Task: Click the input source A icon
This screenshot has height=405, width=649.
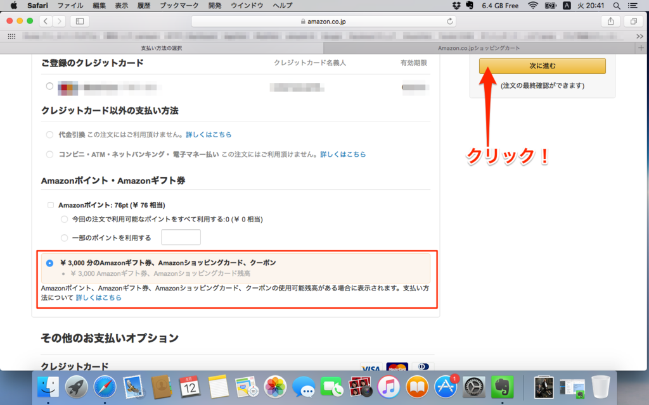Action: [x=567, y=5]
